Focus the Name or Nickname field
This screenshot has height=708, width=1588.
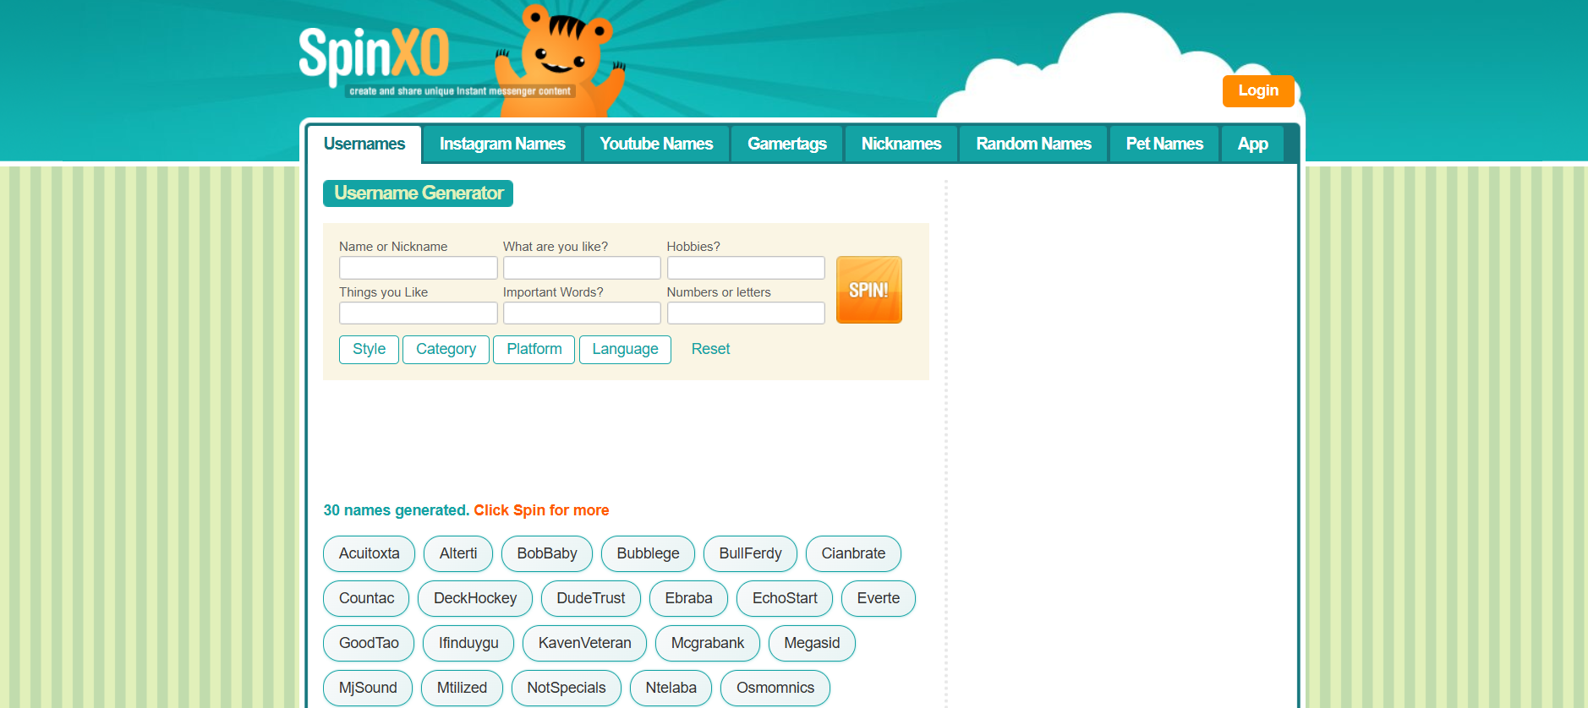coord(418,268)
